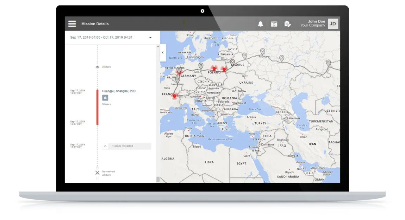405x220 pixels.
Task: Click the Mission Details header title
Action: [x=95, y=24]
